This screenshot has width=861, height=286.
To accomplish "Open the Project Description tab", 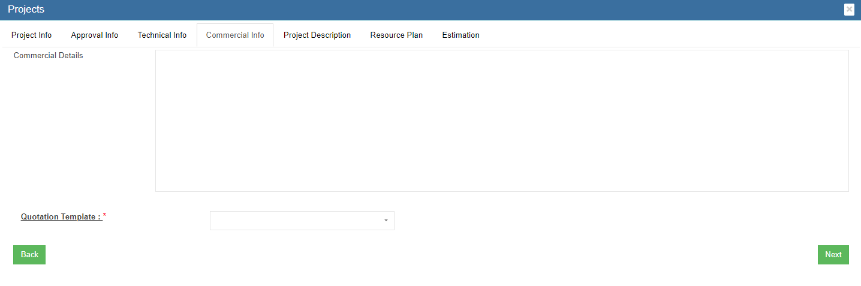I will pyautogui.click(x=317, y=35).
